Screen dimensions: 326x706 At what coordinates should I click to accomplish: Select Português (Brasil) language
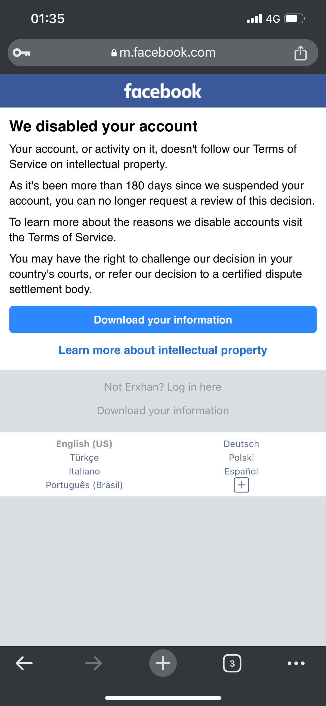[x=84, y=485]
